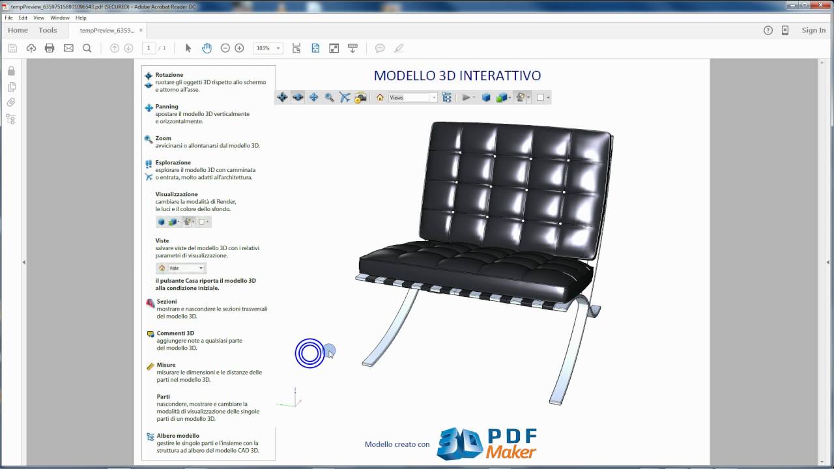Fit one full page to window
The height and width of the screenshot is (469, 834).
[315, 48]
